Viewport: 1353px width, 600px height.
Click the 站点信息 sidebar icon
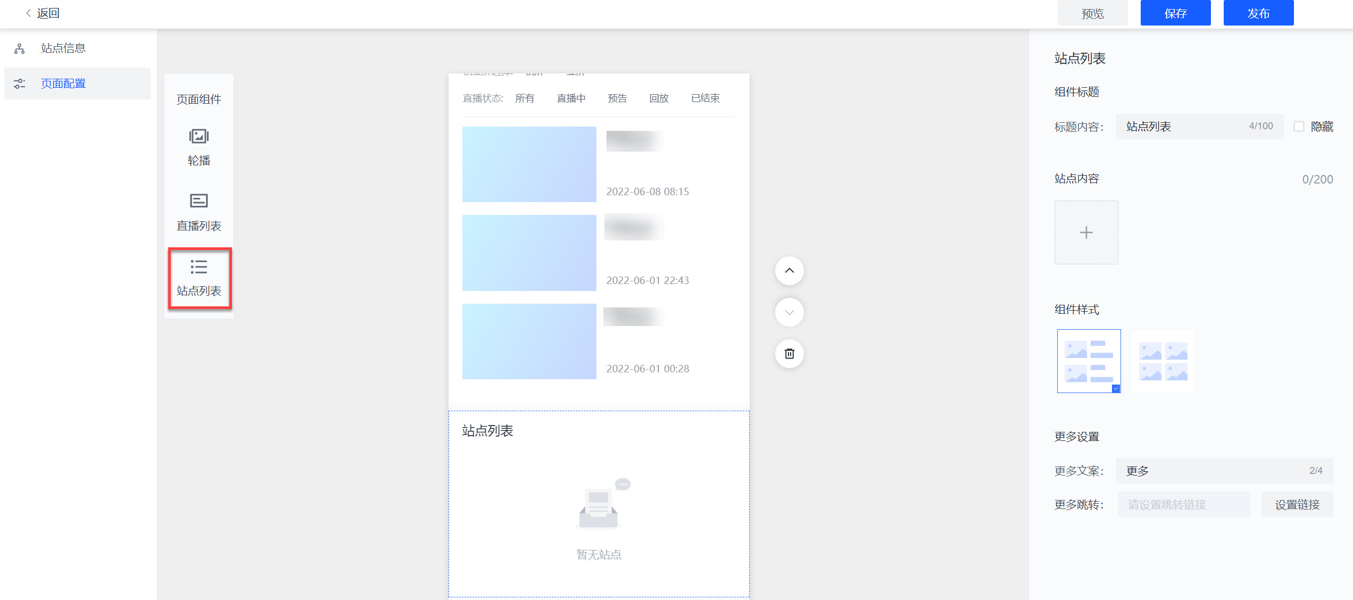[20, 49]
